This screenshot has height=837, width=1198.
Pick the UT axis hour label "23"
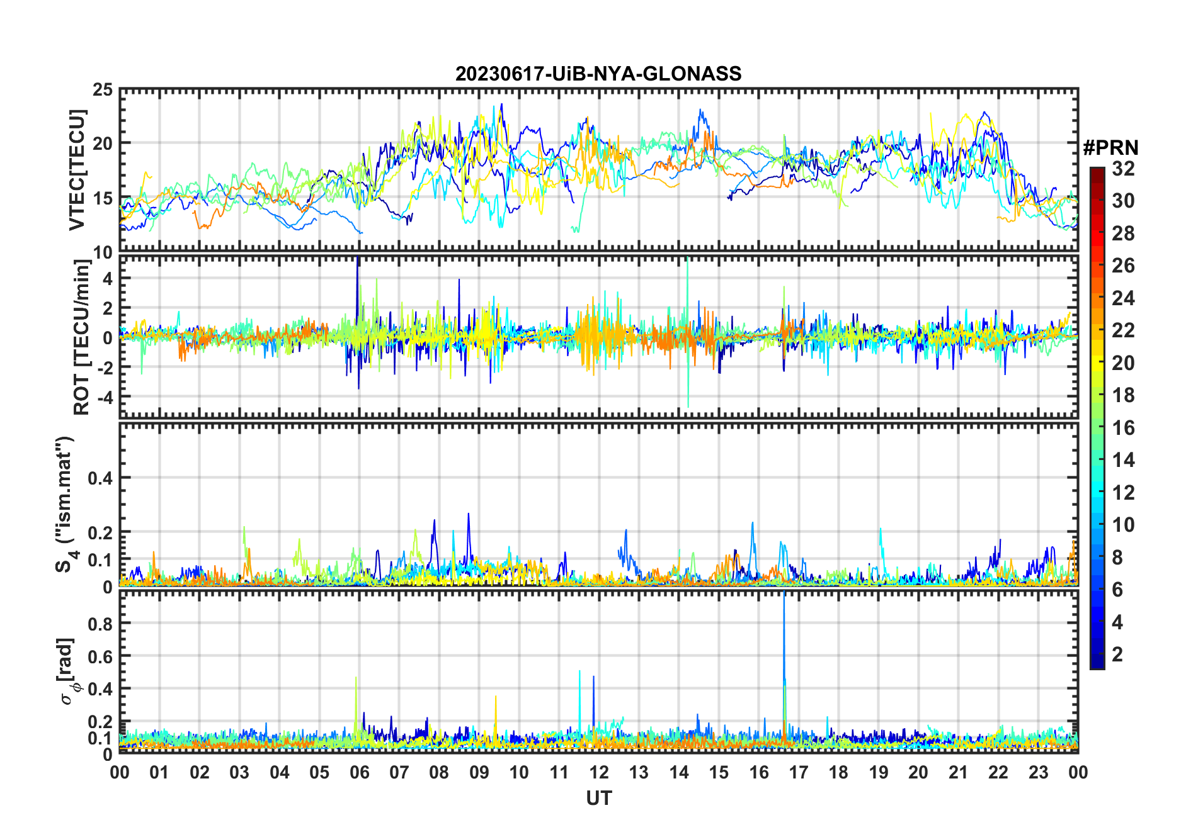pyautogui.click(x=1038, y=772)
